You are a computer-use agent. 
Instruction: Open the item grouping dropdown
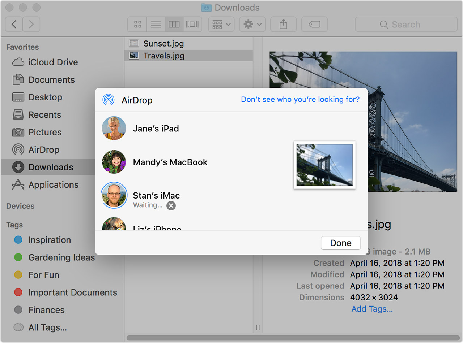[221, 24]
